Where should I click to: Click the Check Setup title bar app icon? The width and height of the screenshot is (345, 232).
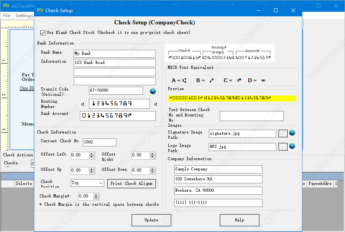click(40, 10)
